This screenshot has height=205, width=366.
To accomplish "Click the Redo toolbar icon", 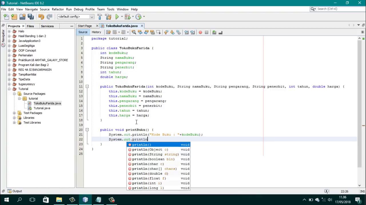I will pyautogui.click(x=49, y=17).
